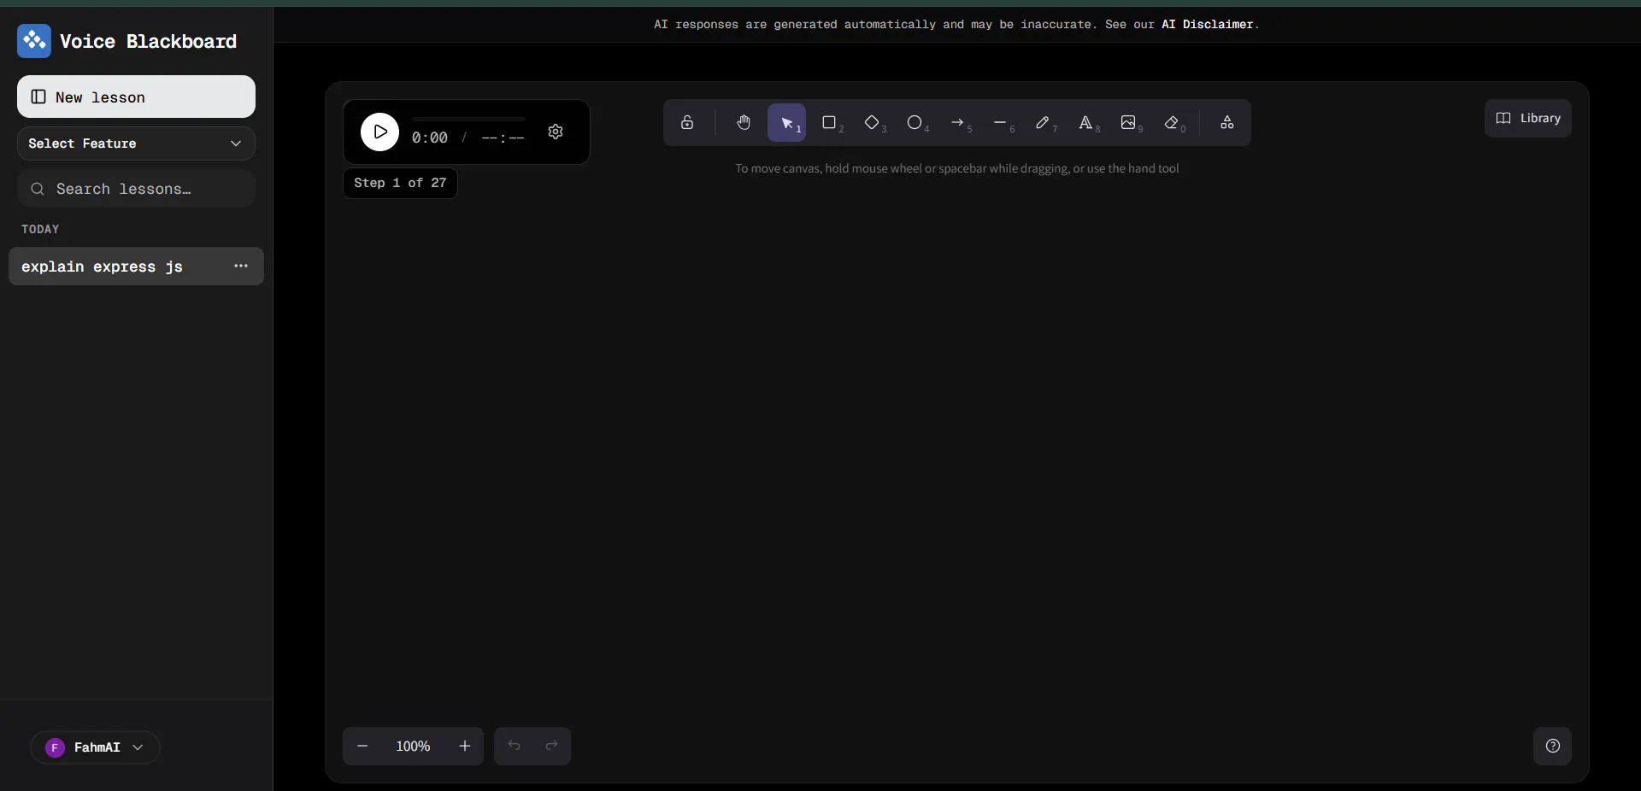Select the Text tool

coord(1085,123)
